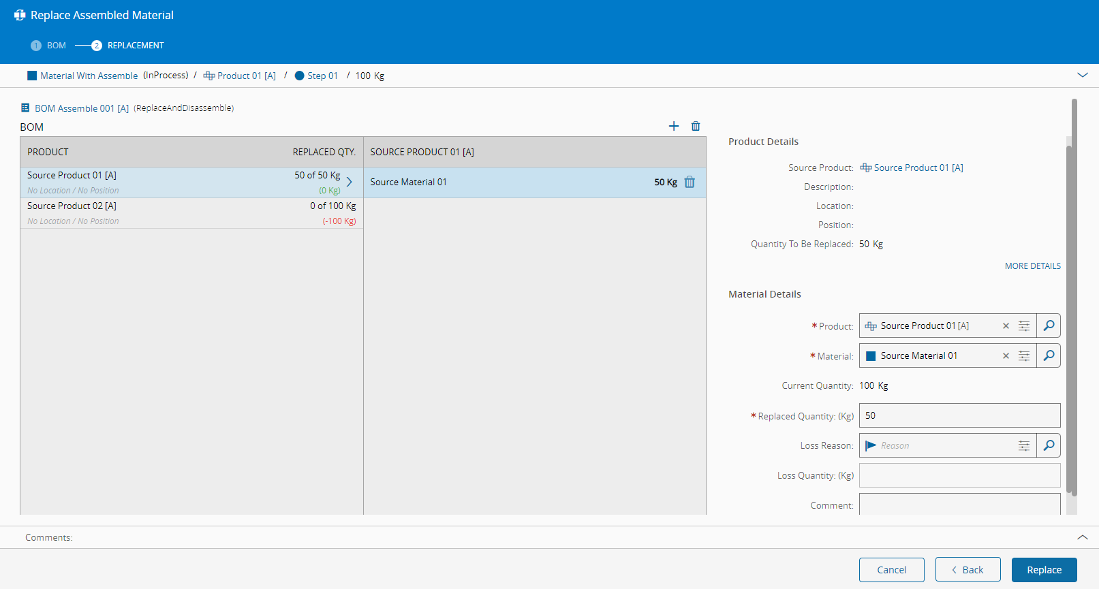Clear the Product field selection
Screen dimensions: 1099x589
(x=1006, y=326)
